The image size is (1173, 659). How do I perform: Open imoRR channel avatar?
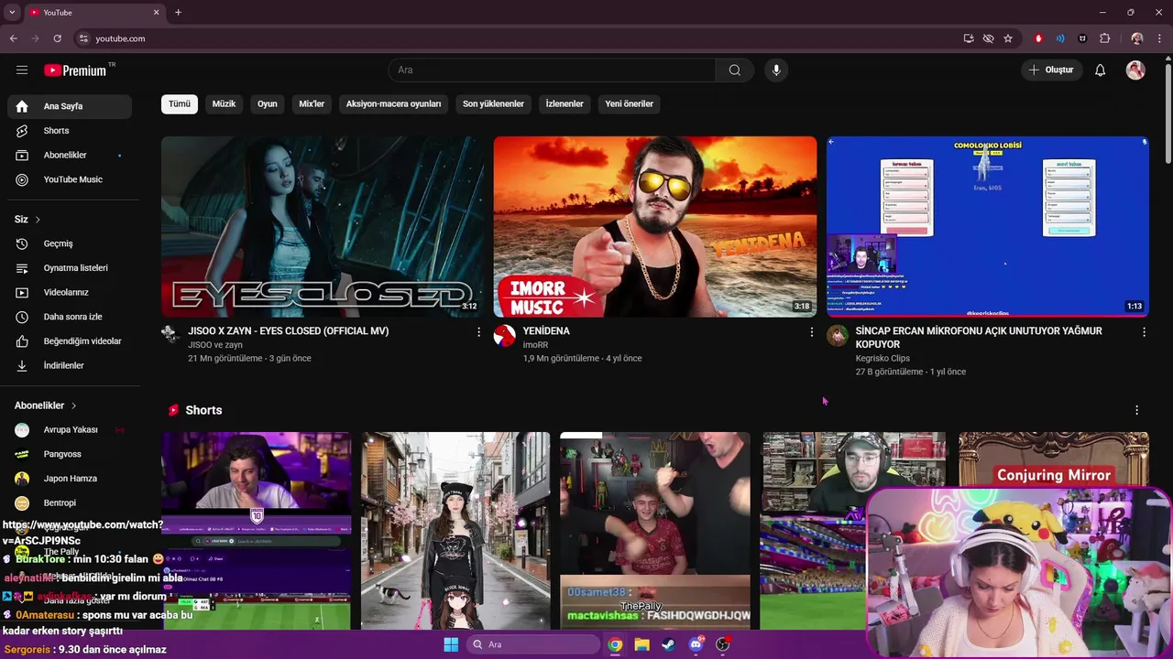point(504,335)
